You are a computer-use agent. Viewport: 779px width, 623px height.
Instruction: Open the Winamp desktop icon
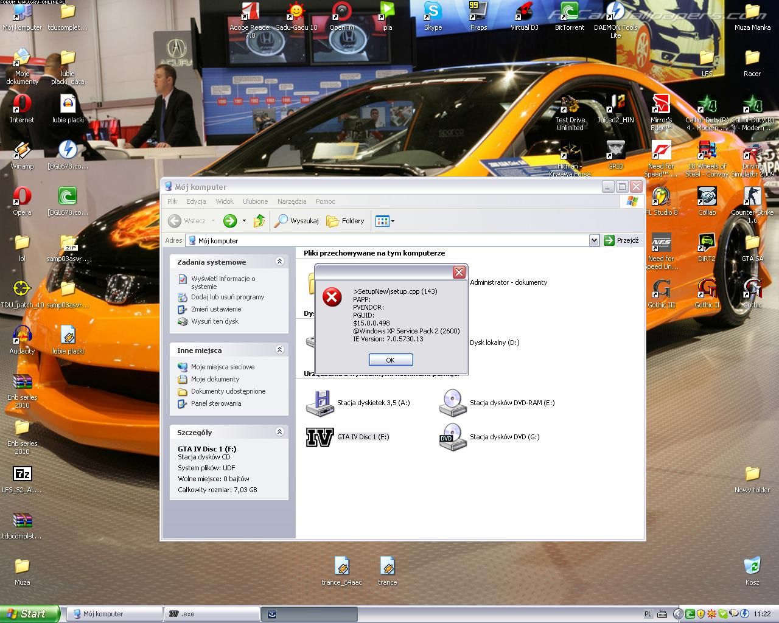click(22, 156)
